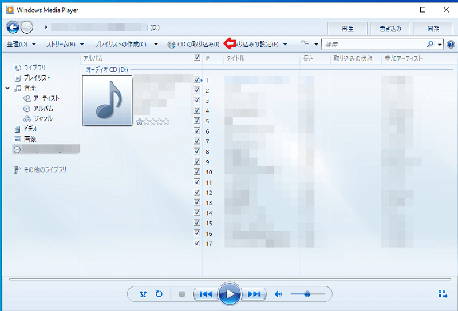Uncheck the select-all checkbox in the header

(x=197, y=58)
